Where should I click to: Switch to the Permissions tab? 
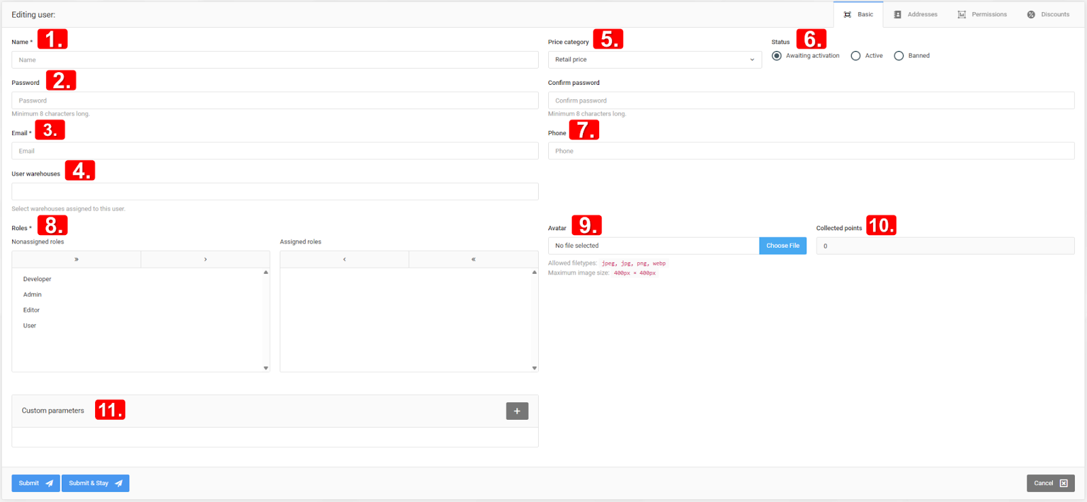982,14
